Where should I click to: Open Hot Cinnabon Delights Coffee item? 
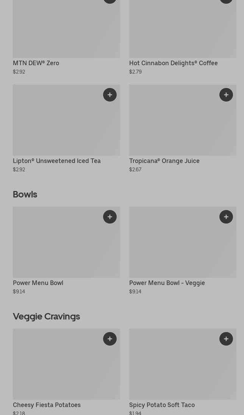(173, 63)
